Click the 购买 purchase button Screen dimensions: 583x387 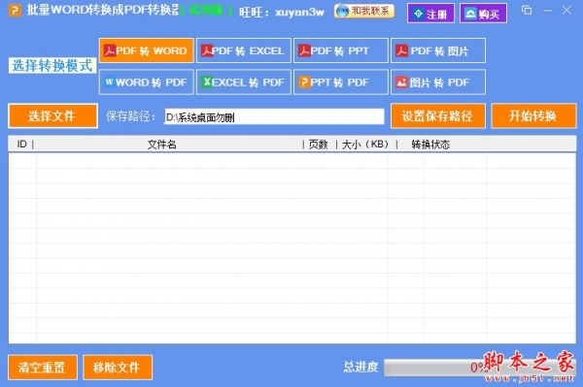[x=483, y=14]
